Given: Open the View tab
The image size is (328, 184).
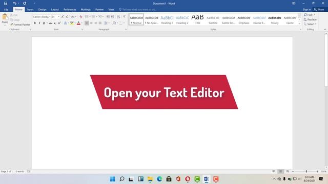Looking at the screenshot, I should [x=111, y=10].
